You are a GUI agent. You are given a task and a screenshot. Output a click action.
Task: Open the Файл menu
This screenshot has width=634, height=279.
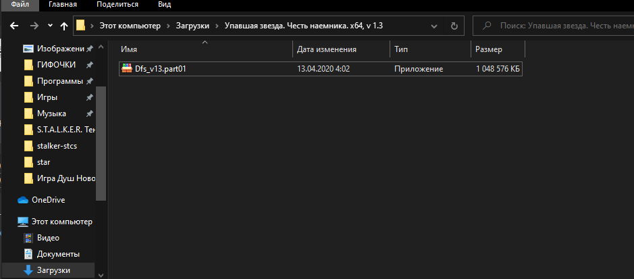20,5
